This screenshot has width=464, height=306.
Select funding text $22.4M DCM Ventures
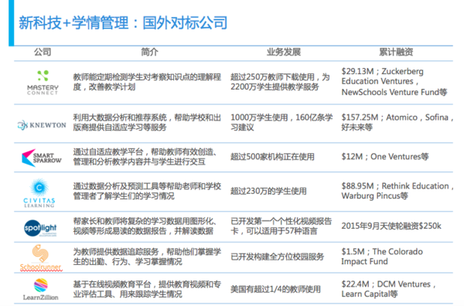pos(388,289)
